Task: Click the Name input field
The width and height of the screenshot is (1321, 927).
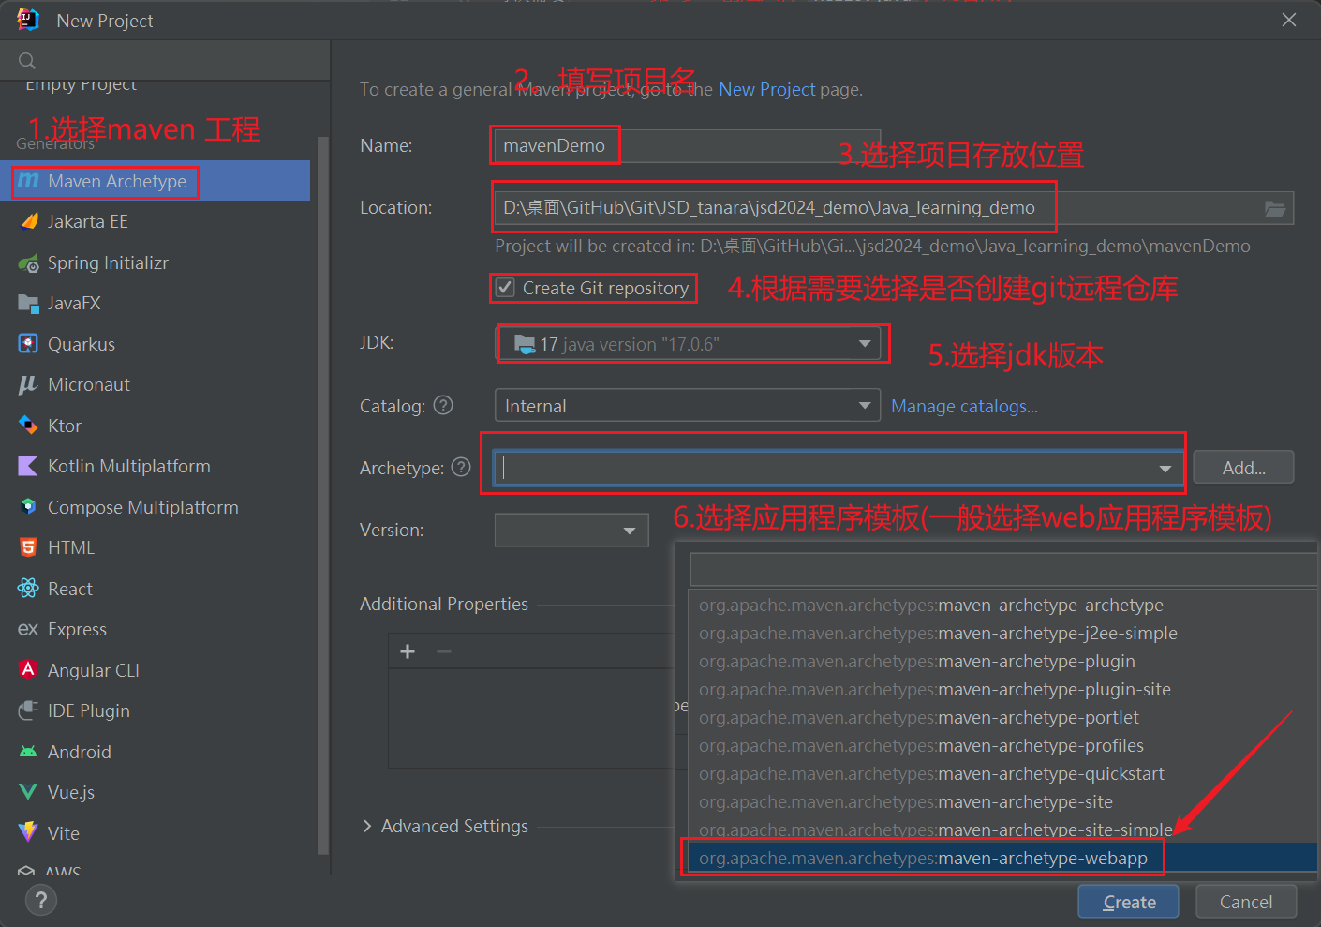Action: click(688, 145)
